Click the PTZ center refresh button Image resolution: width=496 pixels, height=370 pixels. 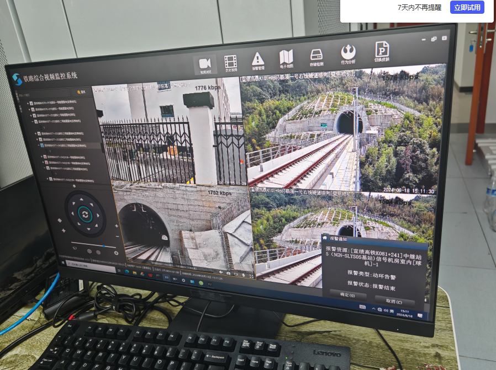click(84, 213)
